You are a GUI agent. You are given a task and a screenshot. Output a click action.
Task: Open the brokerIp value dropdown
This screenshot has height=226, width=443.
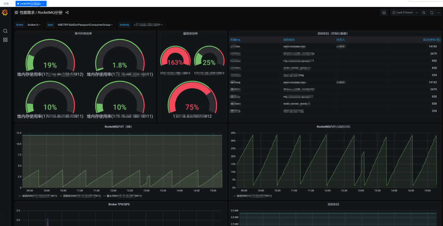click(148, 25)
